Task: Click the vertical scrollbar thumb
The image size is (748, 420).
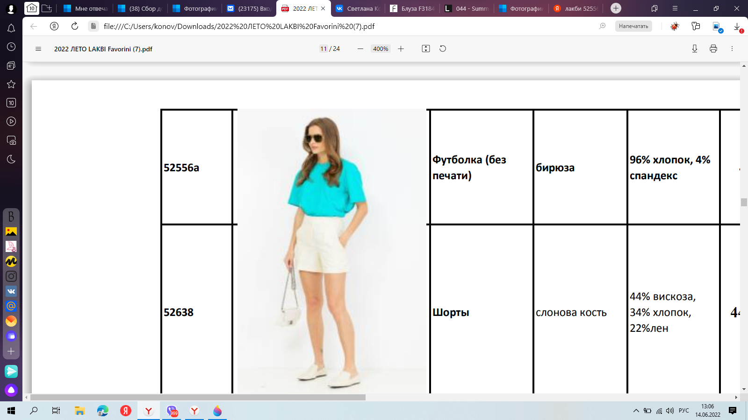Action: pyautogui.click(x=744, y=202)
